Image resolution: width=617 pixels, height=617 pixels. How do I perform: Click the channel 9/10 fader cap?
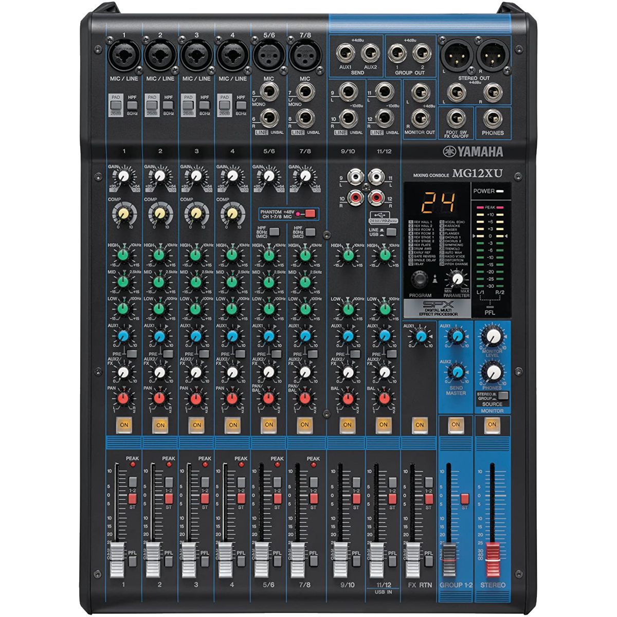click(340, 559)
